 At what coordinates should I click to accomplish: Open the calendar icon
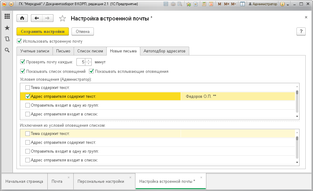coord(211,4)
